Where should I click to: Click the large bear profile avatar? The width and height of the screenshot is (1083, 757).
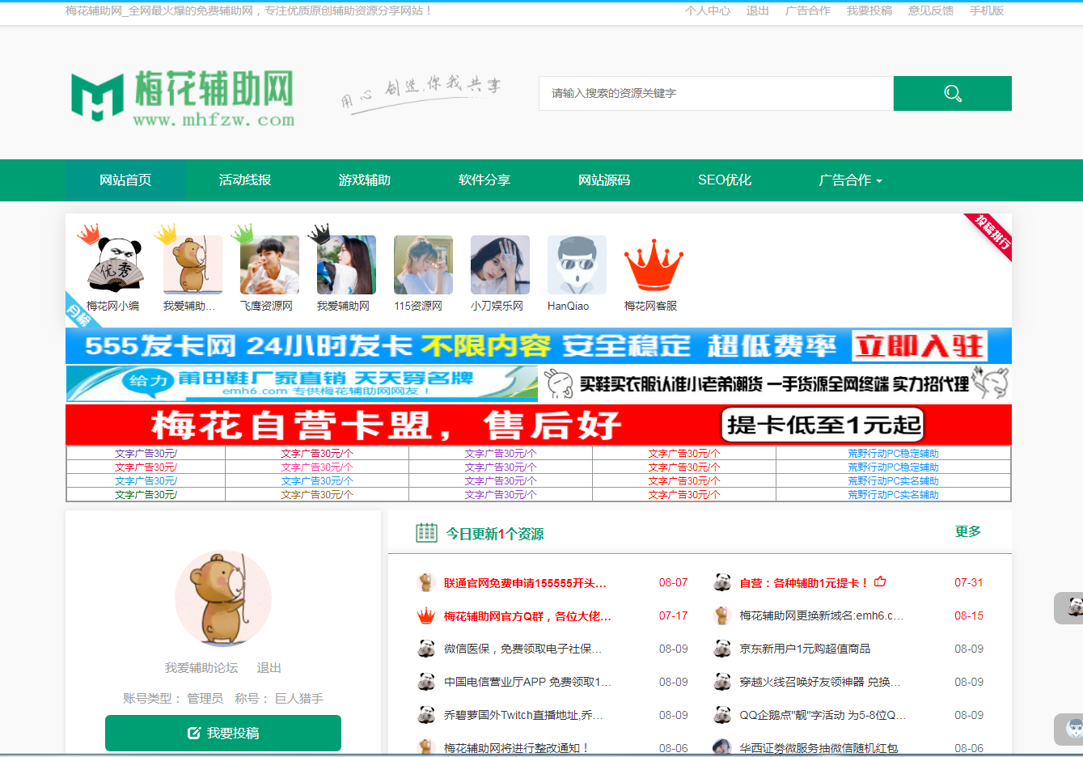223,598
